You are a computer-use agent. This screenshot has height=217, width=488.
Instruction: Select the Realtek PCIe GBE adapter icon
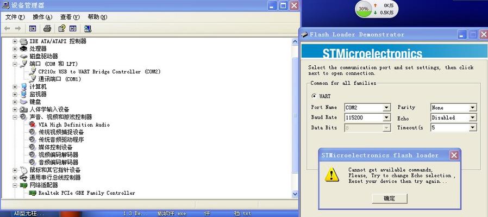point(33,193)
